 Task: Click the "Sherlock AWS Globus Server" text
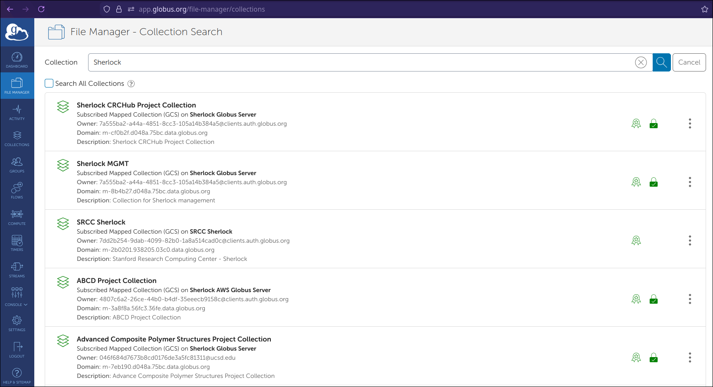click(x=230, y=290)
